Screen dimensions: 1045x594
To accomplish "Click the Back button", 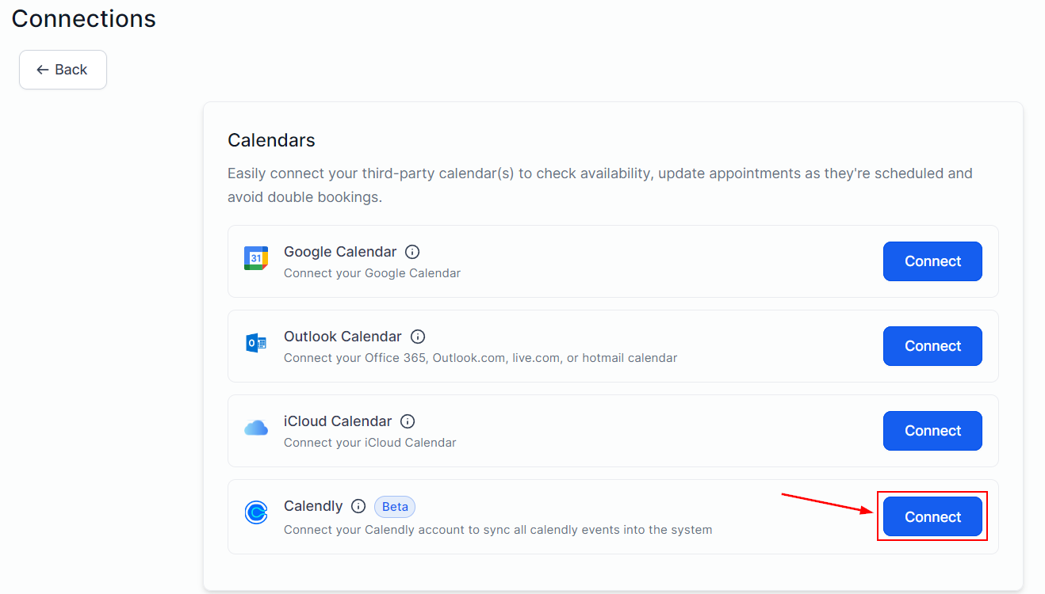I will tap(63, 70).
